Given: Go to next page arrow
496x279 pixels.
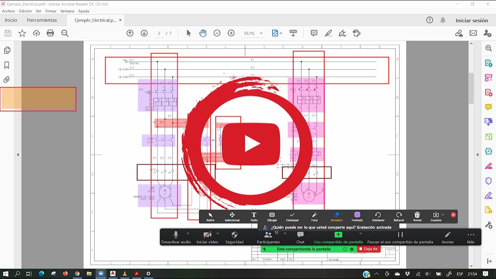Looking at the screenshot, I should [144, 33].
